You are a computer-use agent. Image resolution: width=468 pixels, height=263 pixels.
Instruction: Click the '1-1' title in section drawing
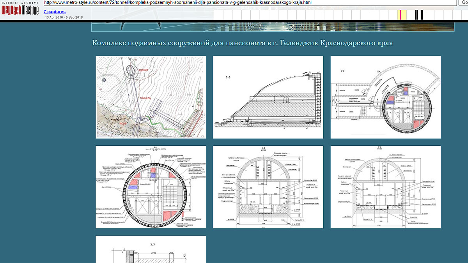tap(228, 78)
